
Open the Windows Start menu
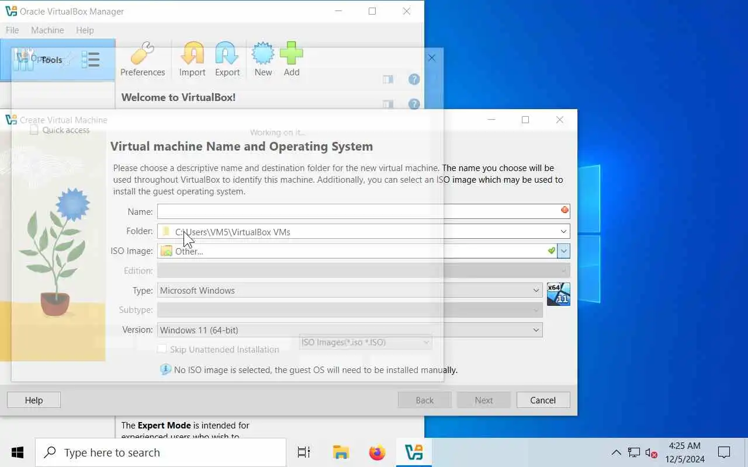click(18, 452)
